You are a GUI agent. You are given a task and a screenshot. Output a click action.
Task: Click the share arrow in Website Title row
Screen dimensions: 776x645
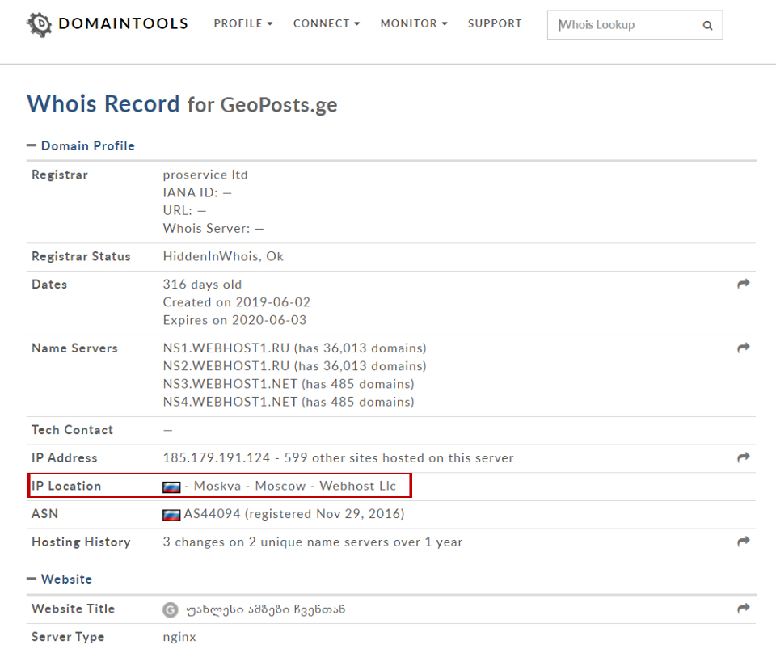point(744,609)
